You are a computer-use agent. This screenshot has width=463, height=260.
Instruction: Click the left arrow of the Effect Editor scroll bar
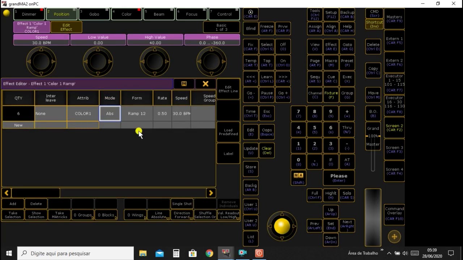point(7,193)
